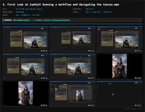Click the SIZE: label

pyautogui.click(x=5, y=9)
